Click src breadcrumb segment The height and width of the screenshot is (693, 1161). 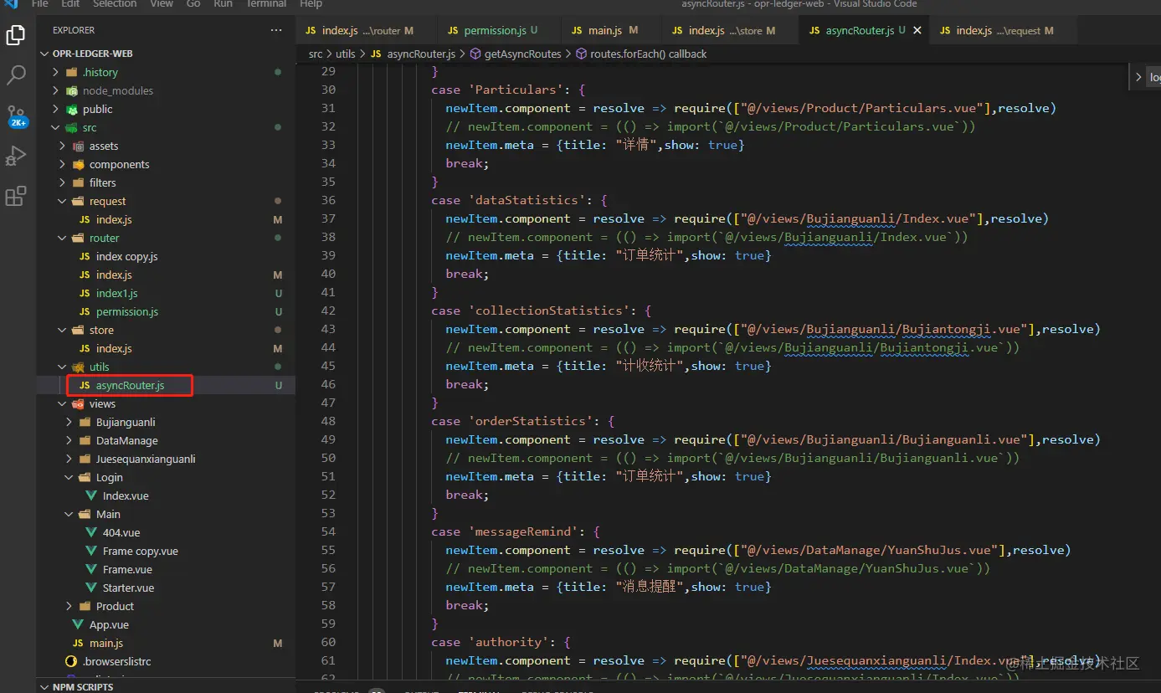(x=316, y=54)
